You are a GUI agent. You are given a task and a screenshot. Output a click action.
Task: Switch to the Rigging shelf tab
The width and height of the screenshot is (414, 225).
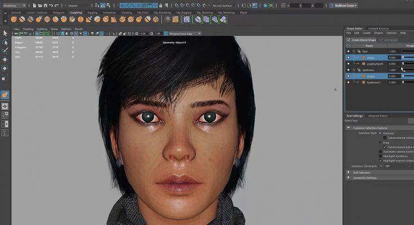pyautogui.click(x=92, y=12)
